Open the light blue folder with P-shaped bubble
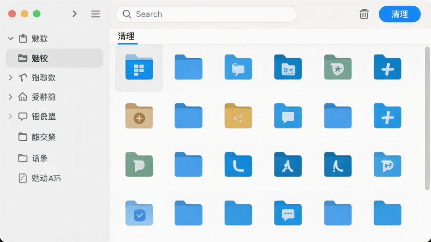431x242 pixels. click(x=387, y=165)
